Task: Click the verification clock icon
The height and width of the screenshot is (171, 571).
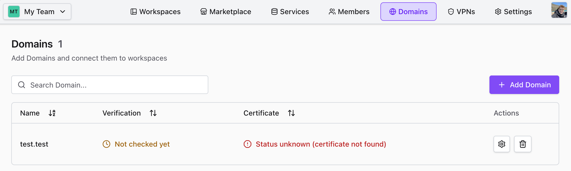Action: click(106, 144)
